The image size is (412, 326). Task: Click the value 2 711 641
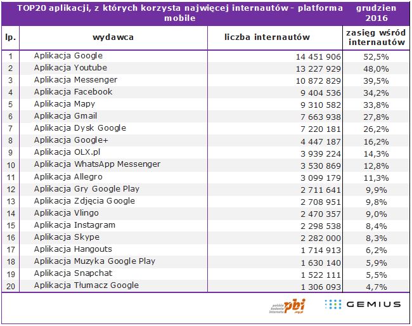tap(321, 190)
